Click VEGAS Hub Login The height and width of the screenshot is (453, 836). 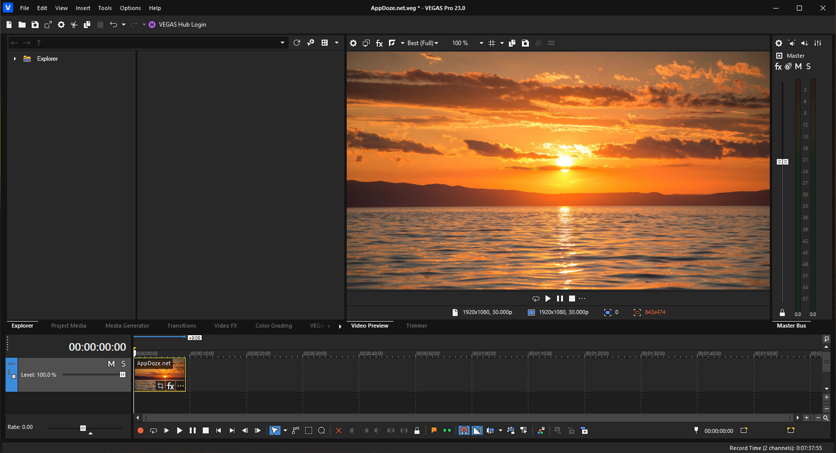(182, 25)
